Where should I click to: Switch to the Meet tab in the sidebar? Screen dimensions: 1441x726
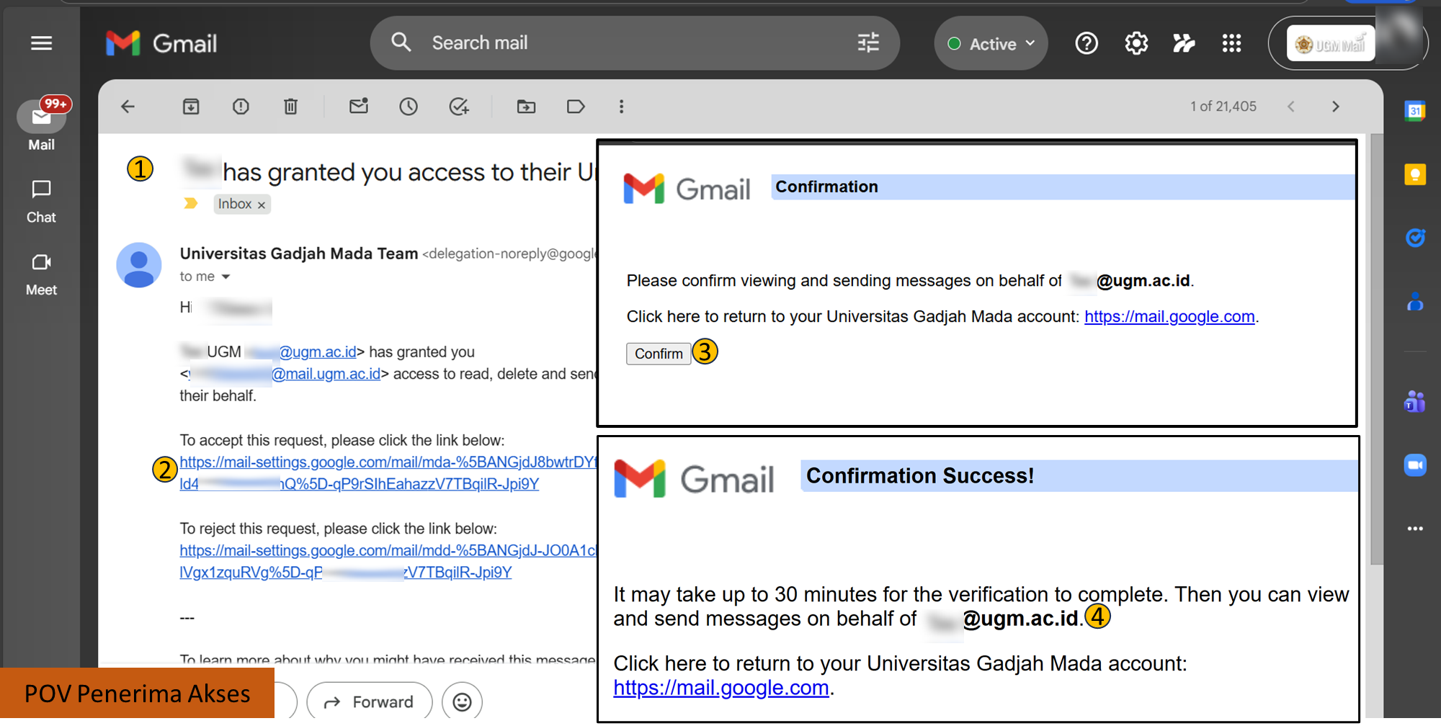pos(41,274)
